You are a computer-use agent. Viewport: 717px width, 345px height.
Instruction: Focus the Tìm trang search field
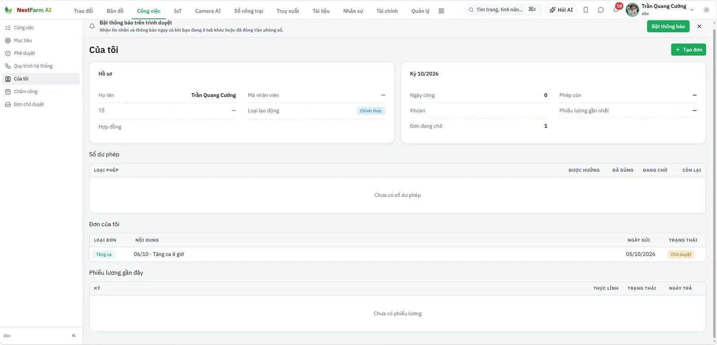(503, 9)
